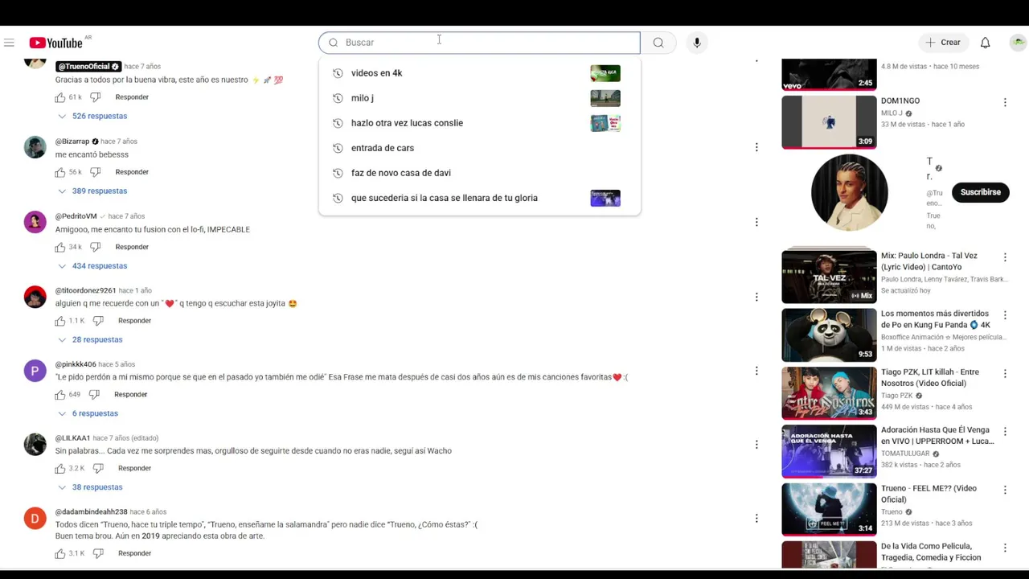This screenshot has width=1029, height=579.
Task: Open options for Entre Nosotros video
Action: click(1005, 373)
